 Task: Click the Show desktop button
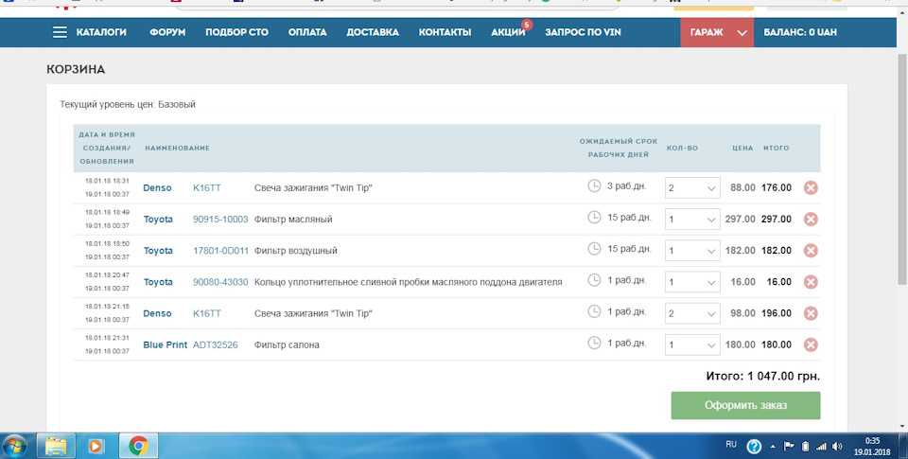[x=903, y=447]
